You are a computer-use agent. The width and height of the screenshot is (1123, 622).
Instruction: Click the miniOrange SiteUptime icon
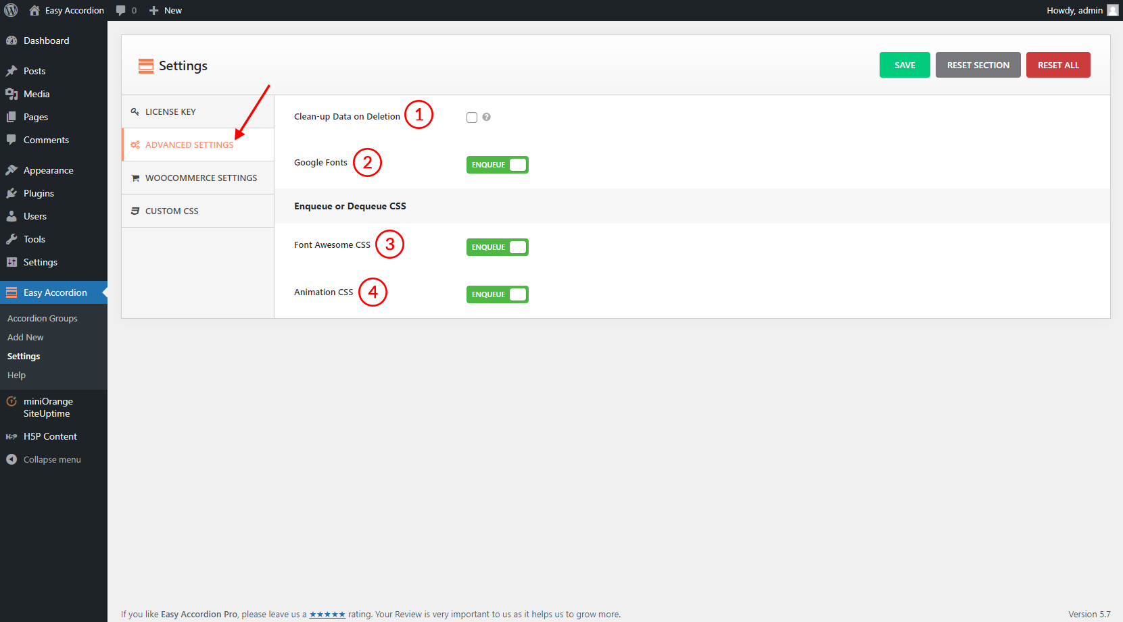tap(11, 401)
